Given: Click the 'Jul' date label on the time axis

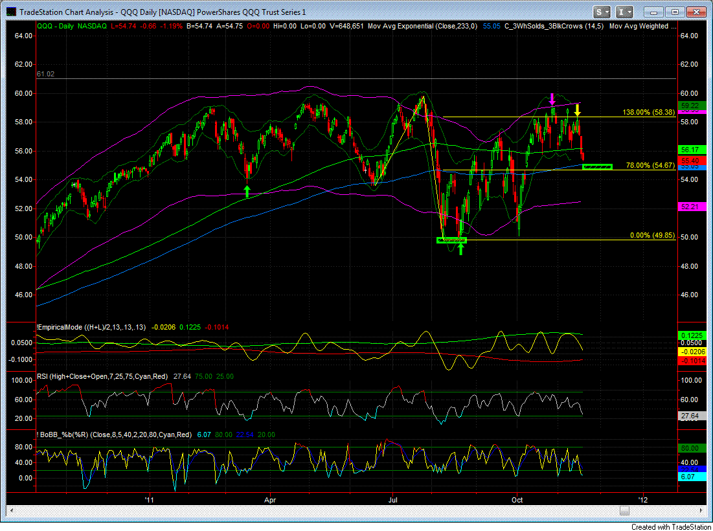Looking at the screenshot, I should (x=393, y=500).
